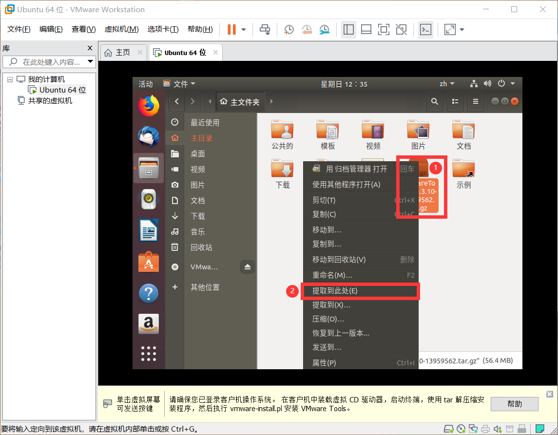
Task: Open Ubuntu Software from the dock
Action: (x=148, y=262)
